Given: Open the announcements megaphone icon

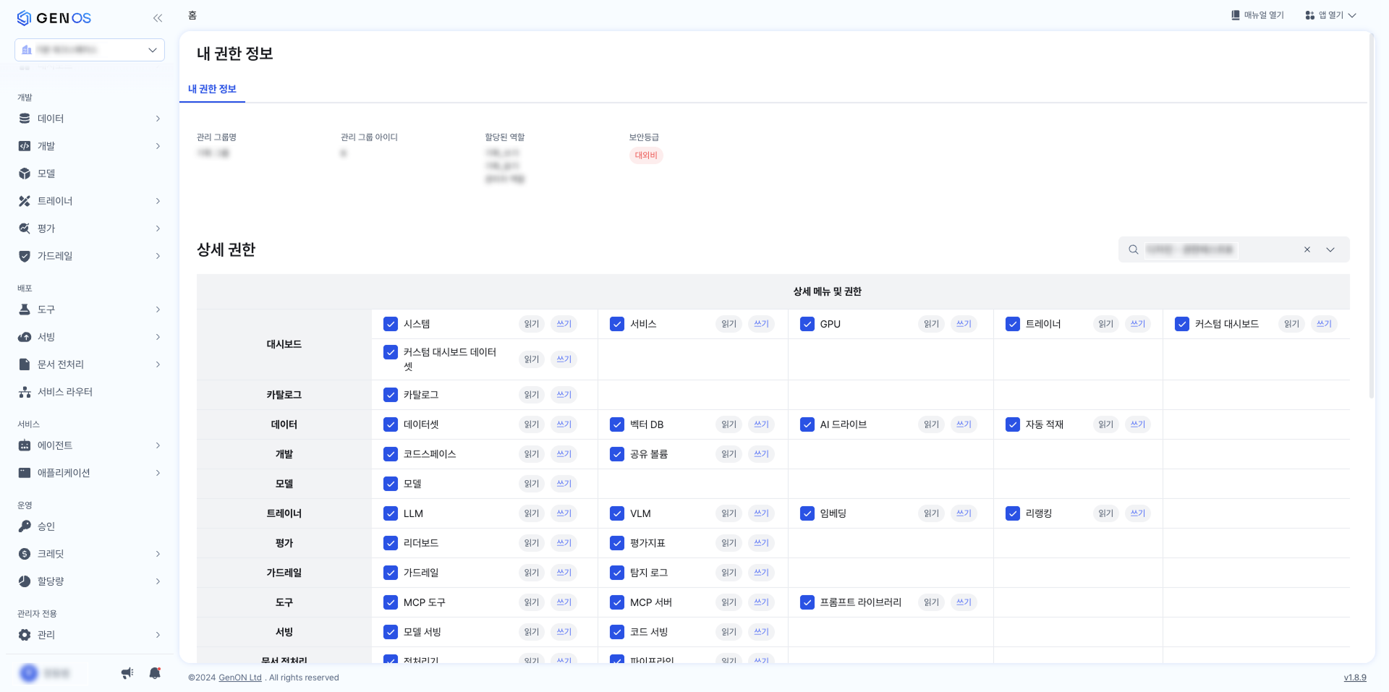Looking at the screenshot, I should [x=127, y=673].
